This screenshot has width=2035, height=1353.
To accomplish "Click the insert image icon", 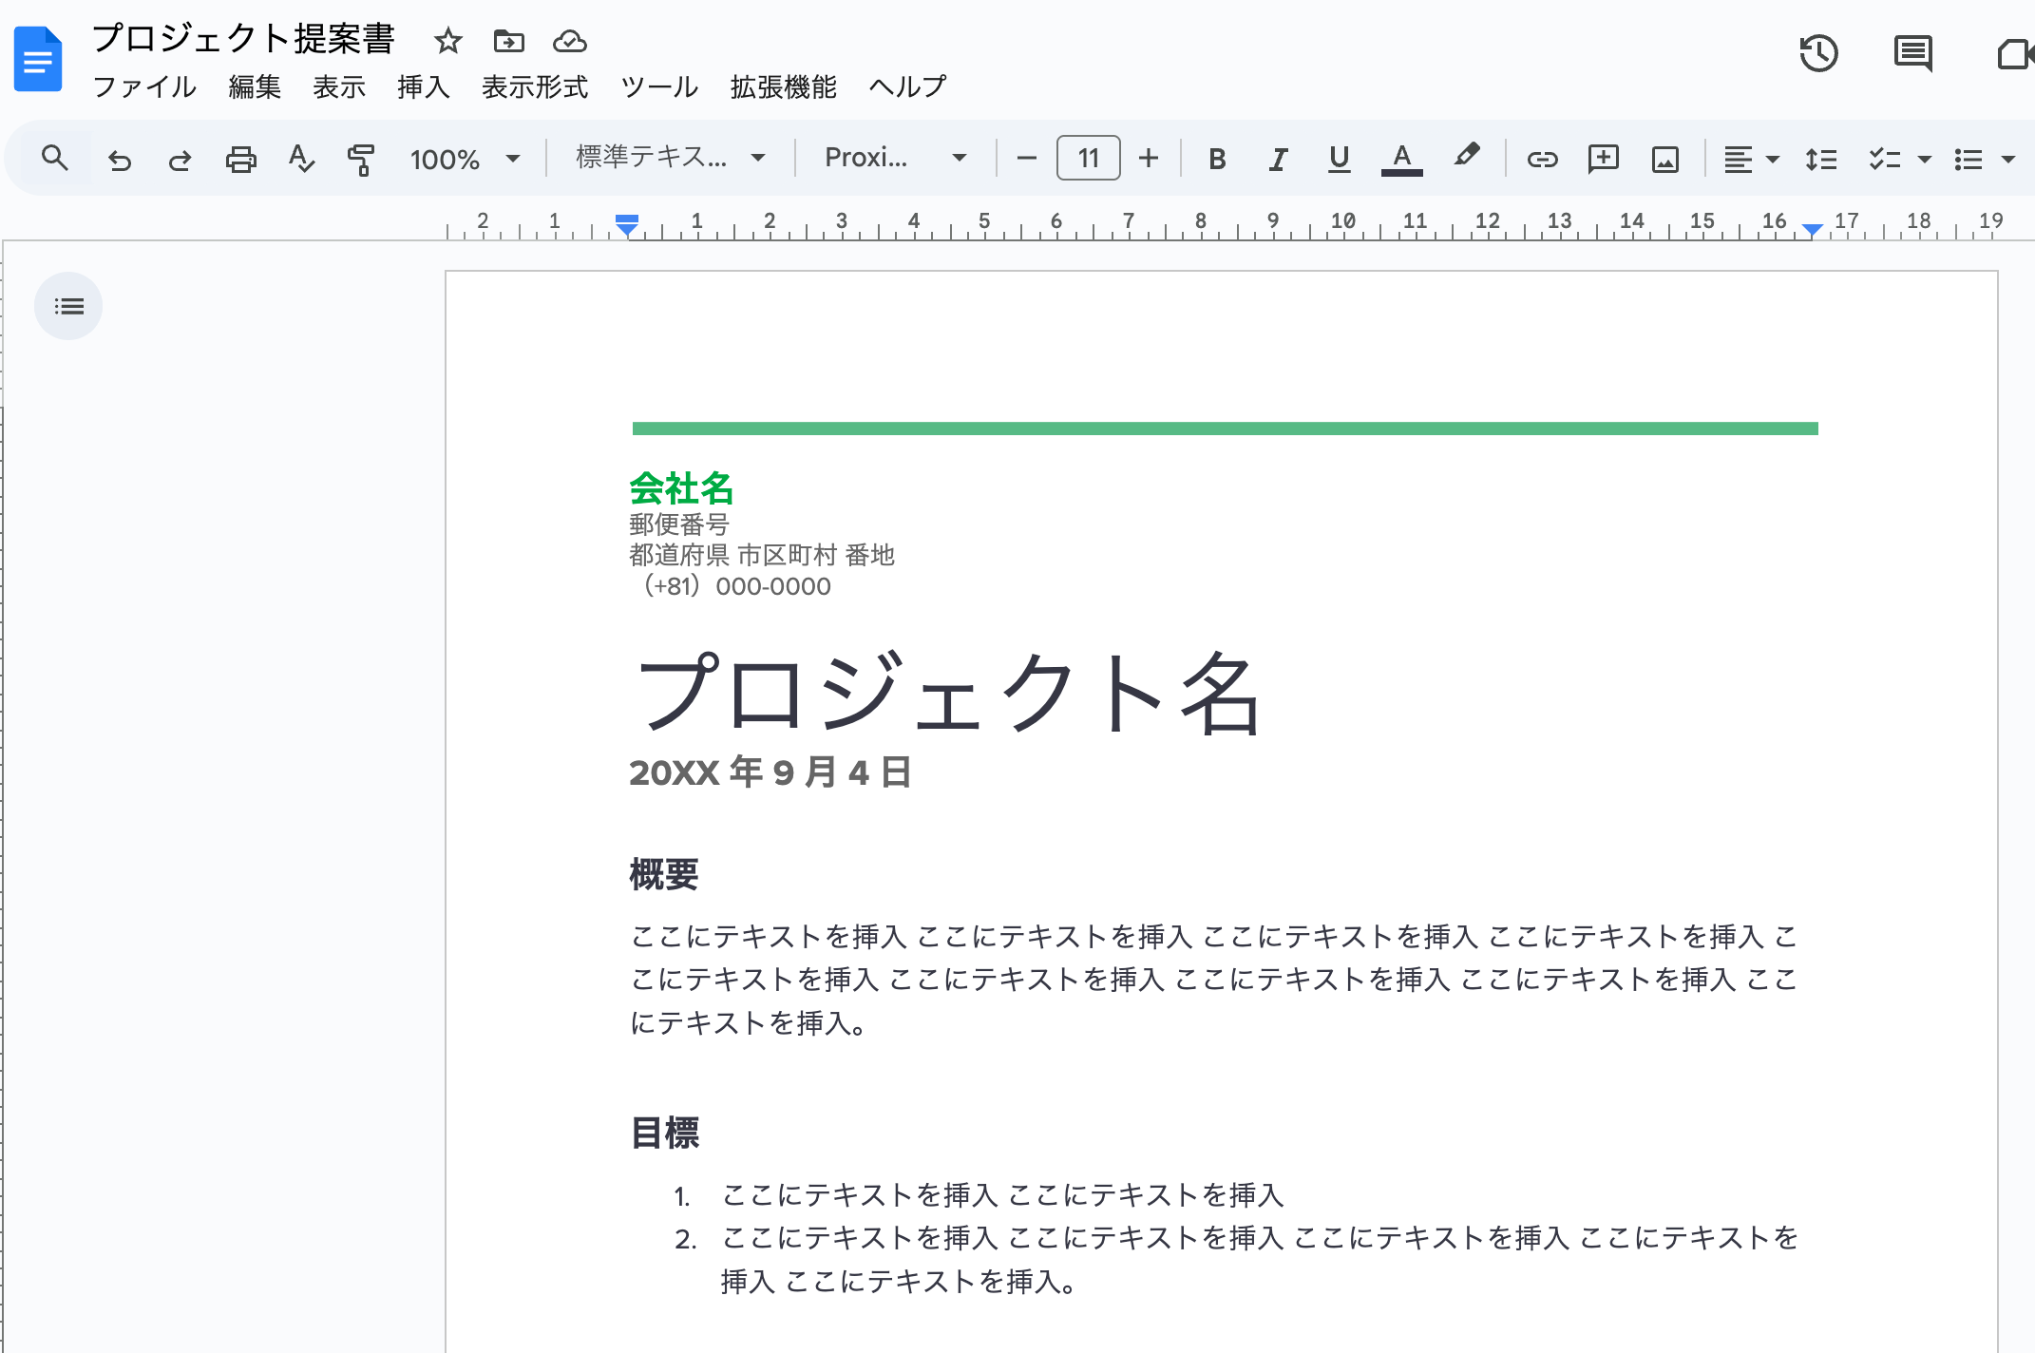I will tap(1664, 159).
